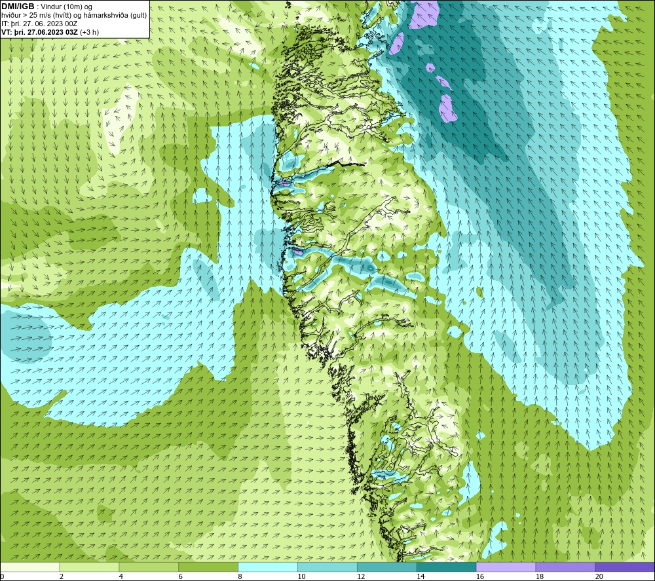Click the 'IT: þri. 27. 06. 2023 00Z' line
655x581 pixels.
pyautogui.click(x=39, y=24)
